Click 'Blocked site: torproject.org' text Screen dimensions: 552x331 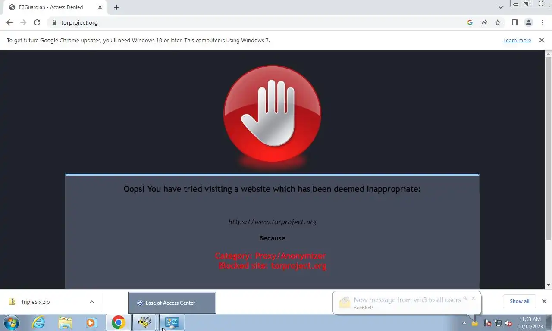coord(273,265)
